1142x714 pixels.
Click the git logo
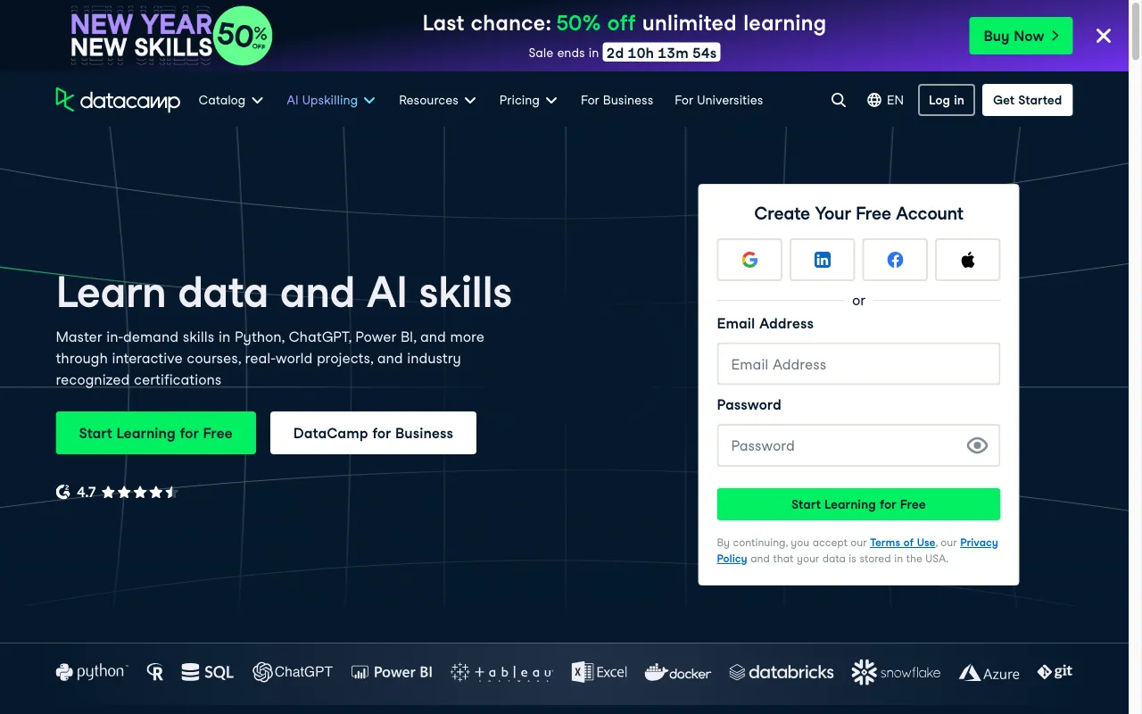(x=1055, y=672)
